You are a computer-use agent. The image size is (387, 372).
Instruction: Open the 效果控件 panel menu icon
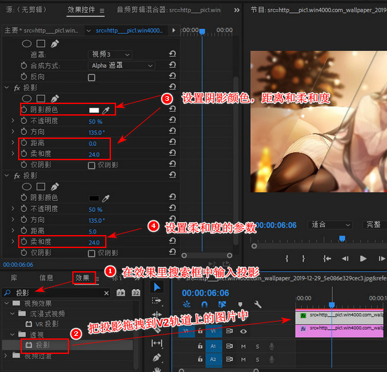[102, 11]
